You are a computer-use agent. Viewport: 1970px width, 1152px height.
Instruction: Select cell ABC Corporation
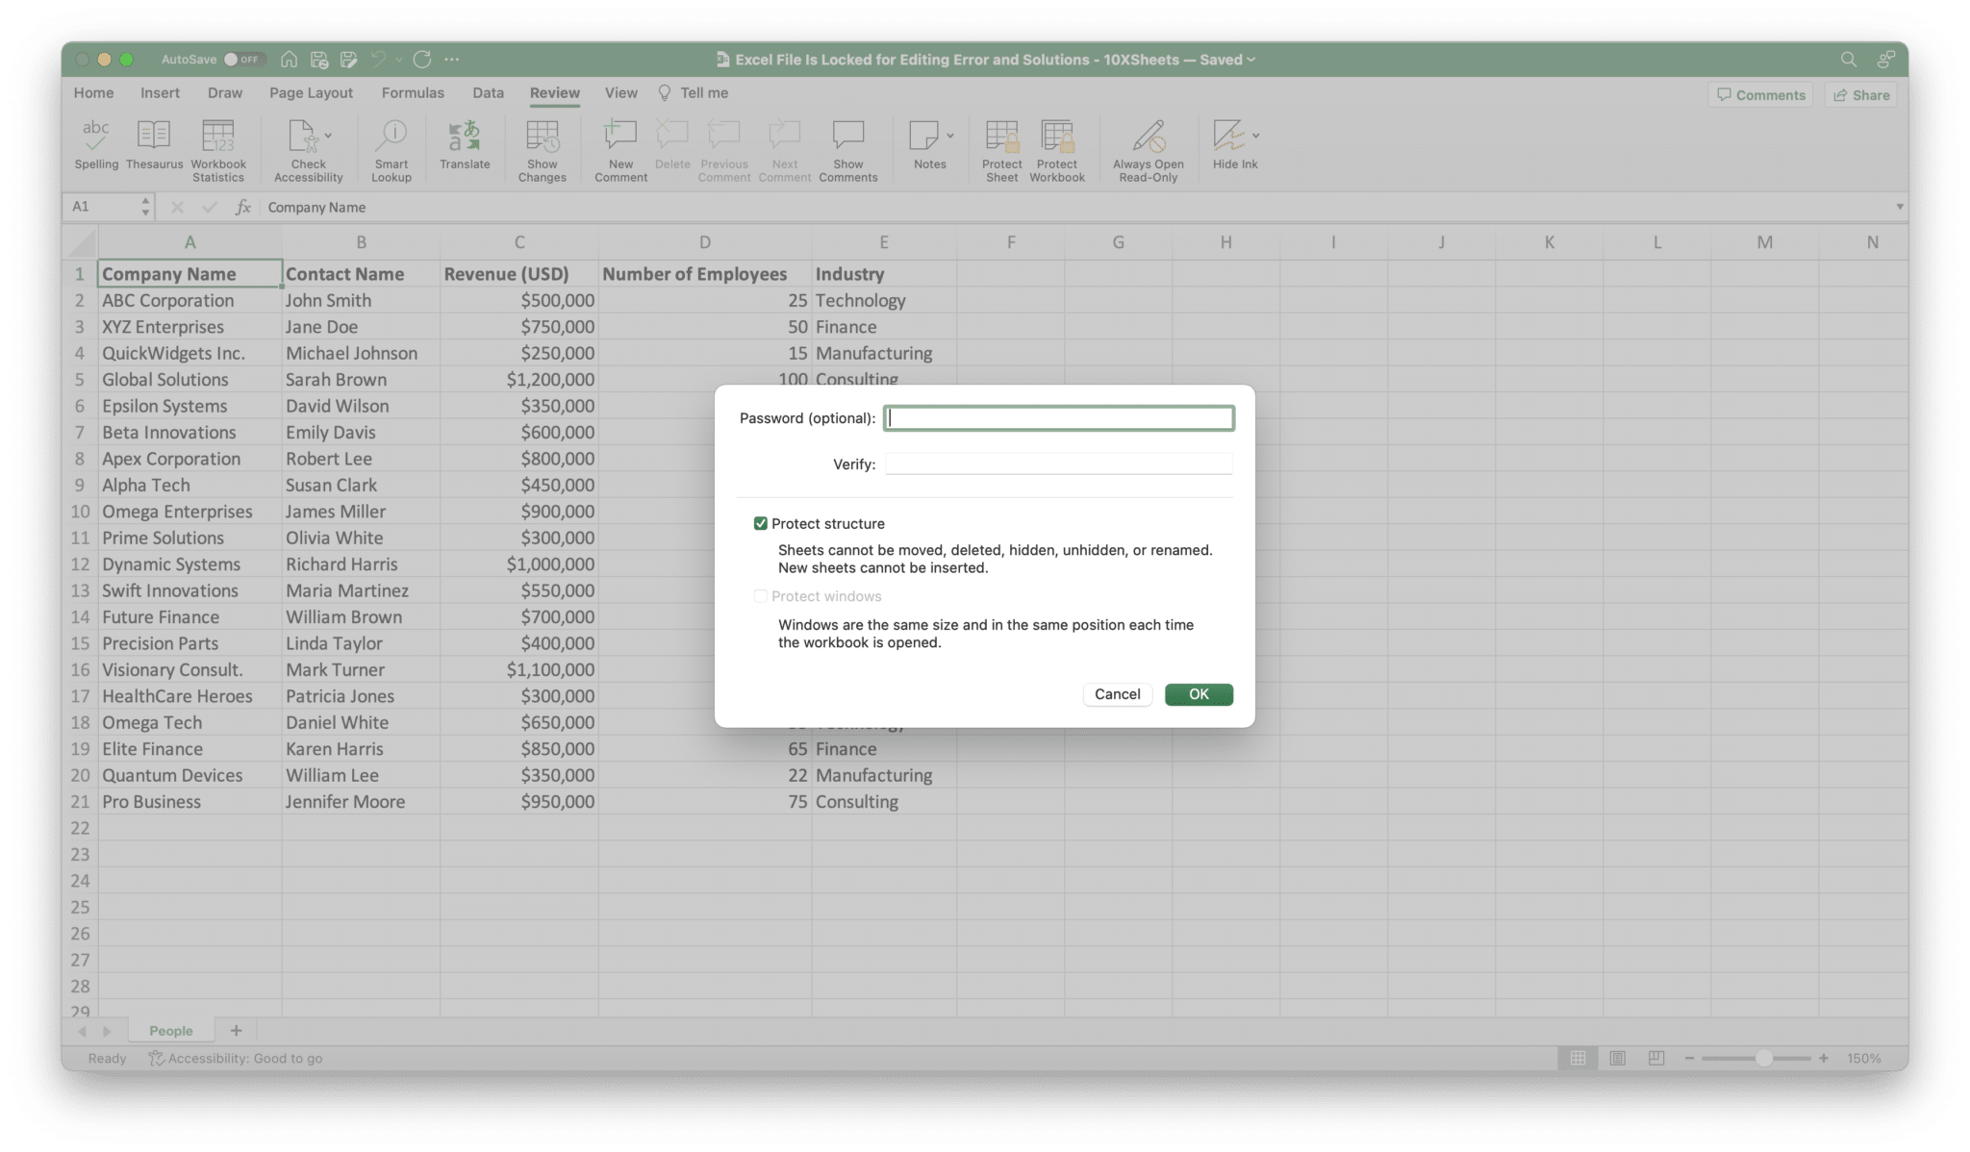click(189, 300)
